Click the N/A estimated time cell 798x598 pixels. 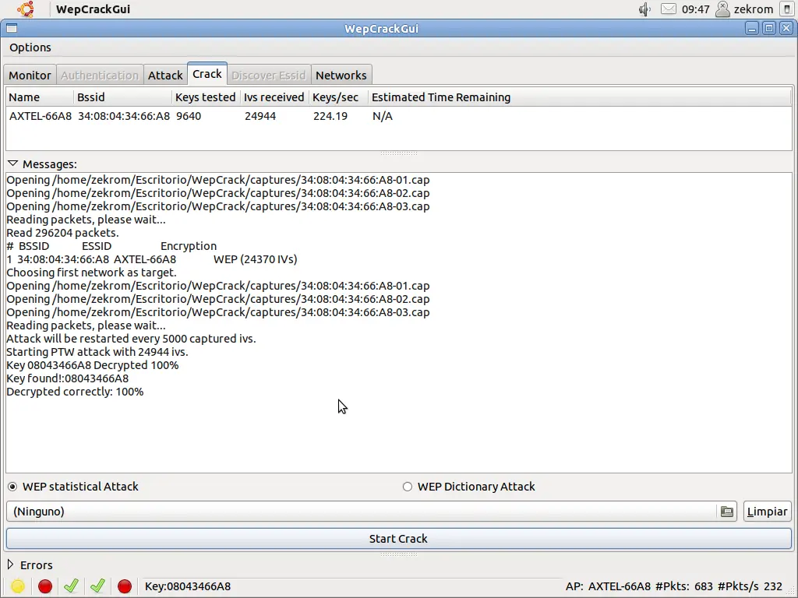click(383, 116)
